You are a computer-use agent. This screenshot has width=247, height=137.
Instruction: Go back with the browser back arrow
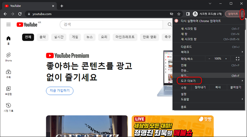pyautogui.click(x=5, y=14)
